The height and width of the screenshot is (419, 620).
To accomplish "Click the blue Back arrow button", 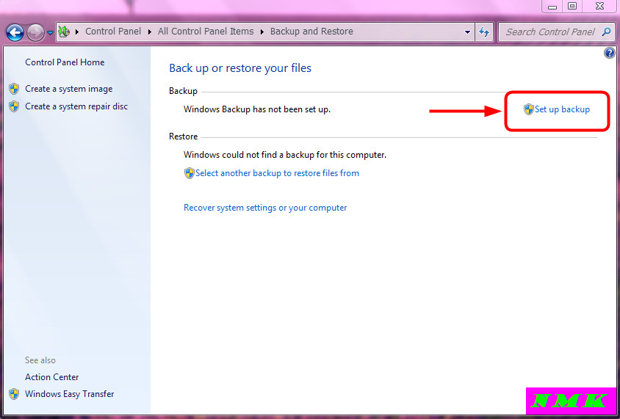I will (15, 32).
